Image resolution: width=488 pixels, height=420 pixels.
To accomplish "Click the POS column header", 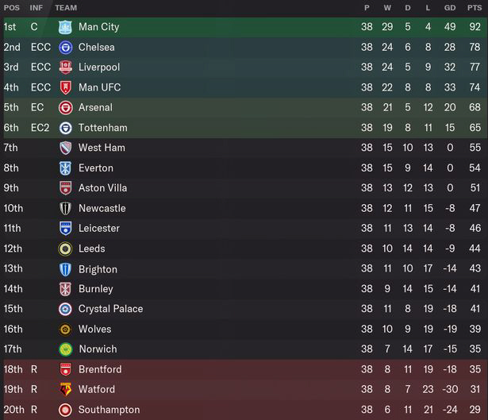I will pos(12,8).
